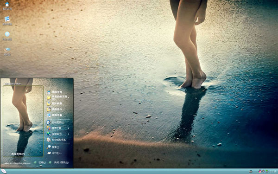Click the Administrator user name in Start menu

pos(13,84)
